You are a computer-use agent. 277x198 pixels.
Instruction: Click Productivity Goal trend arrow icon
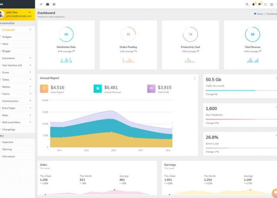(x=198, y=51)
